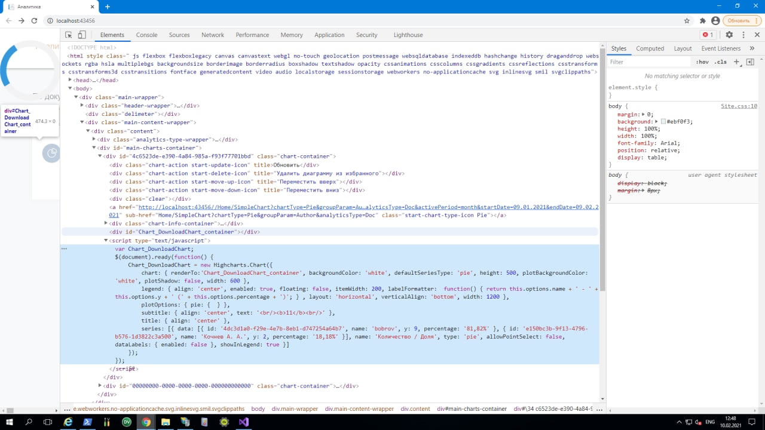
Task: Activate the inspect element picker tool
Action: point(69,35)
